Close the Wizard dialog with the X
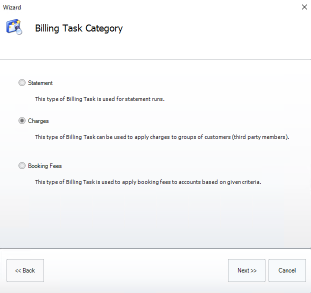This screenshot has width=311, height=293. point(304,7)
